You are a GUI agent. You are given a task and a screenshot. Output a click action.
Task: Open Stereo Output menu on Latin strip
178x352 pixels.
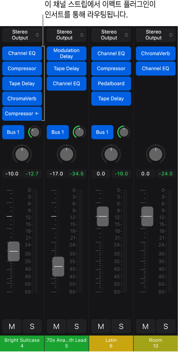(111, 35)
